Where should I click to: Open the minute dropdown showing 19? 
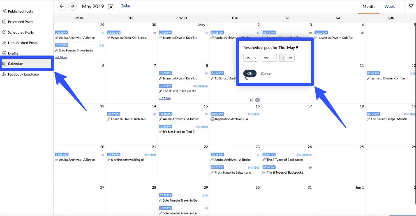coord(270,58)
